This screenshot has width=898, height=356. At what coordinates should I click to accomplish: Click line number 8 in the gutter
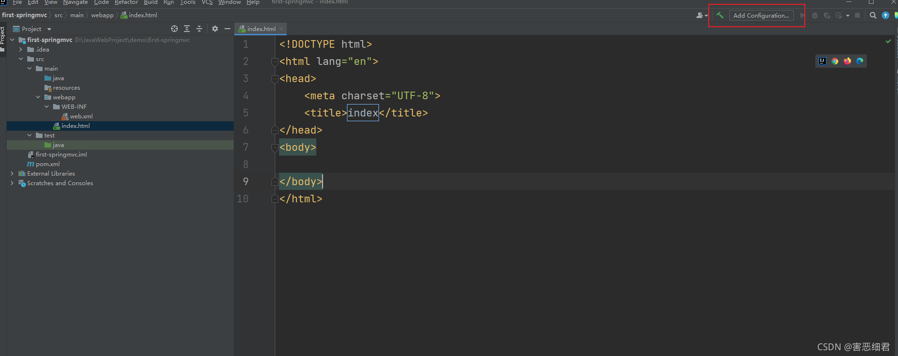pyautogui.click(x=246, y=165)
